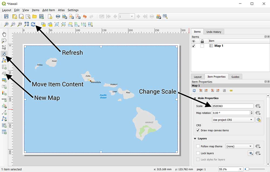
Task: Switch to the Guides tab
Action: point(235,77)
